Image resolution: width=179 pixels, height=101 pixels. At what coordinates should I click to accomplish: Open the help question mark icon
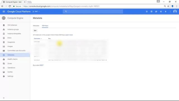[161, 12]
